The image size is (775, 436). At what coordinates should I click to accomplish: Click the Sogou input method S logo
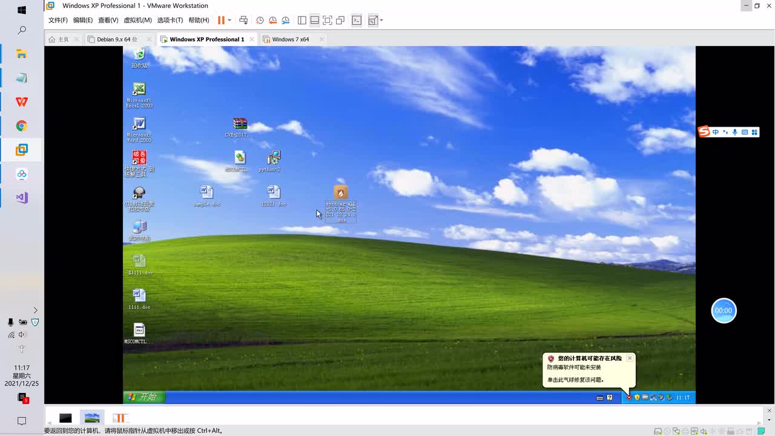[x=704, y=132]
